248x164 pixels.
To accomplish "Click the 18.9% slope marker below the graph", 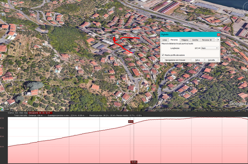I will click(x=134, y=162).
